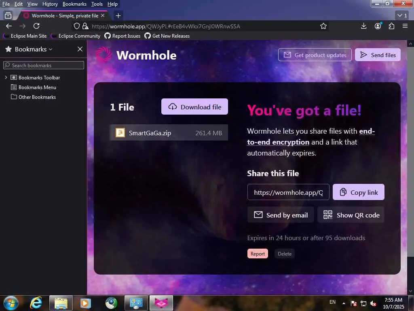Click the pink fox browser taskbar icon
Screen dimensions: 414x311
(x=161, y=303)
